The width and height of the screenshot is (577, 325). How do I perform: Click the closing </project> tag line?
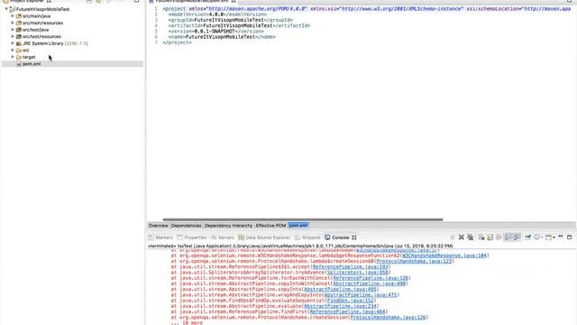coord(177,42)
